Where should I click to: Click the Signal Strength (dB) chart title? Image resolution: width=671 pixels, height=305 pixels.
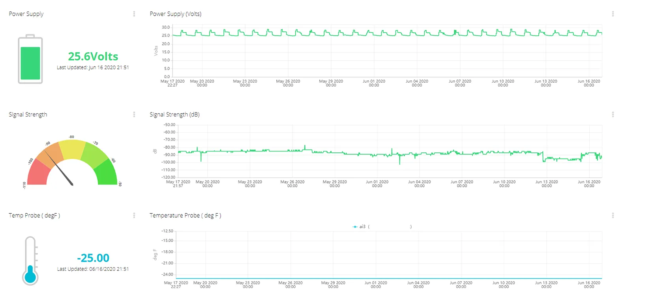pyautogui.click(x=175, y=115)
